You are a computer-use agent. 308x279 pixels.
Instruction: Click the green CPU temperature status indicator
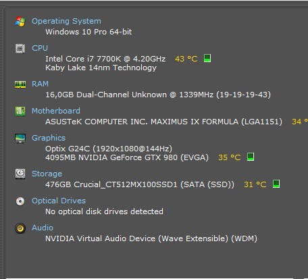207,58
